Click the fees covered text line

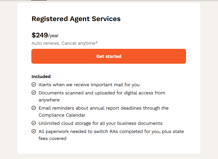52,139
